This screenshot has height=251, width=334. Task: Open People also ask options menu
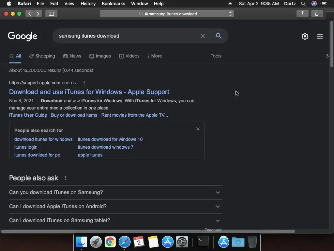65,178
